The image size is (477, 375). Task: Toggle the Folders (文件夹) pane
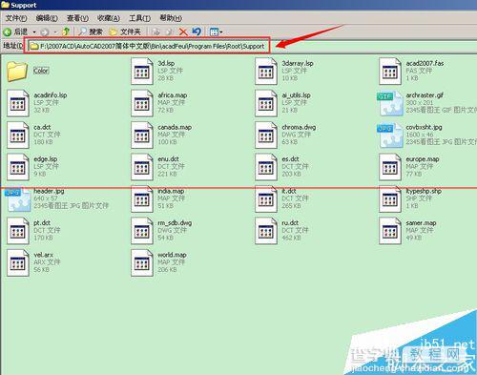pos(125,31)
